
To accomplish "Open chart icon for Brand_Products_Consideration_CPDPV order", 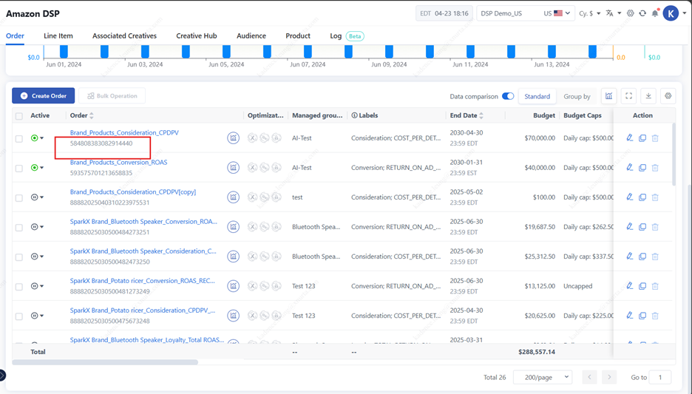I will click(x=233, y=138).
